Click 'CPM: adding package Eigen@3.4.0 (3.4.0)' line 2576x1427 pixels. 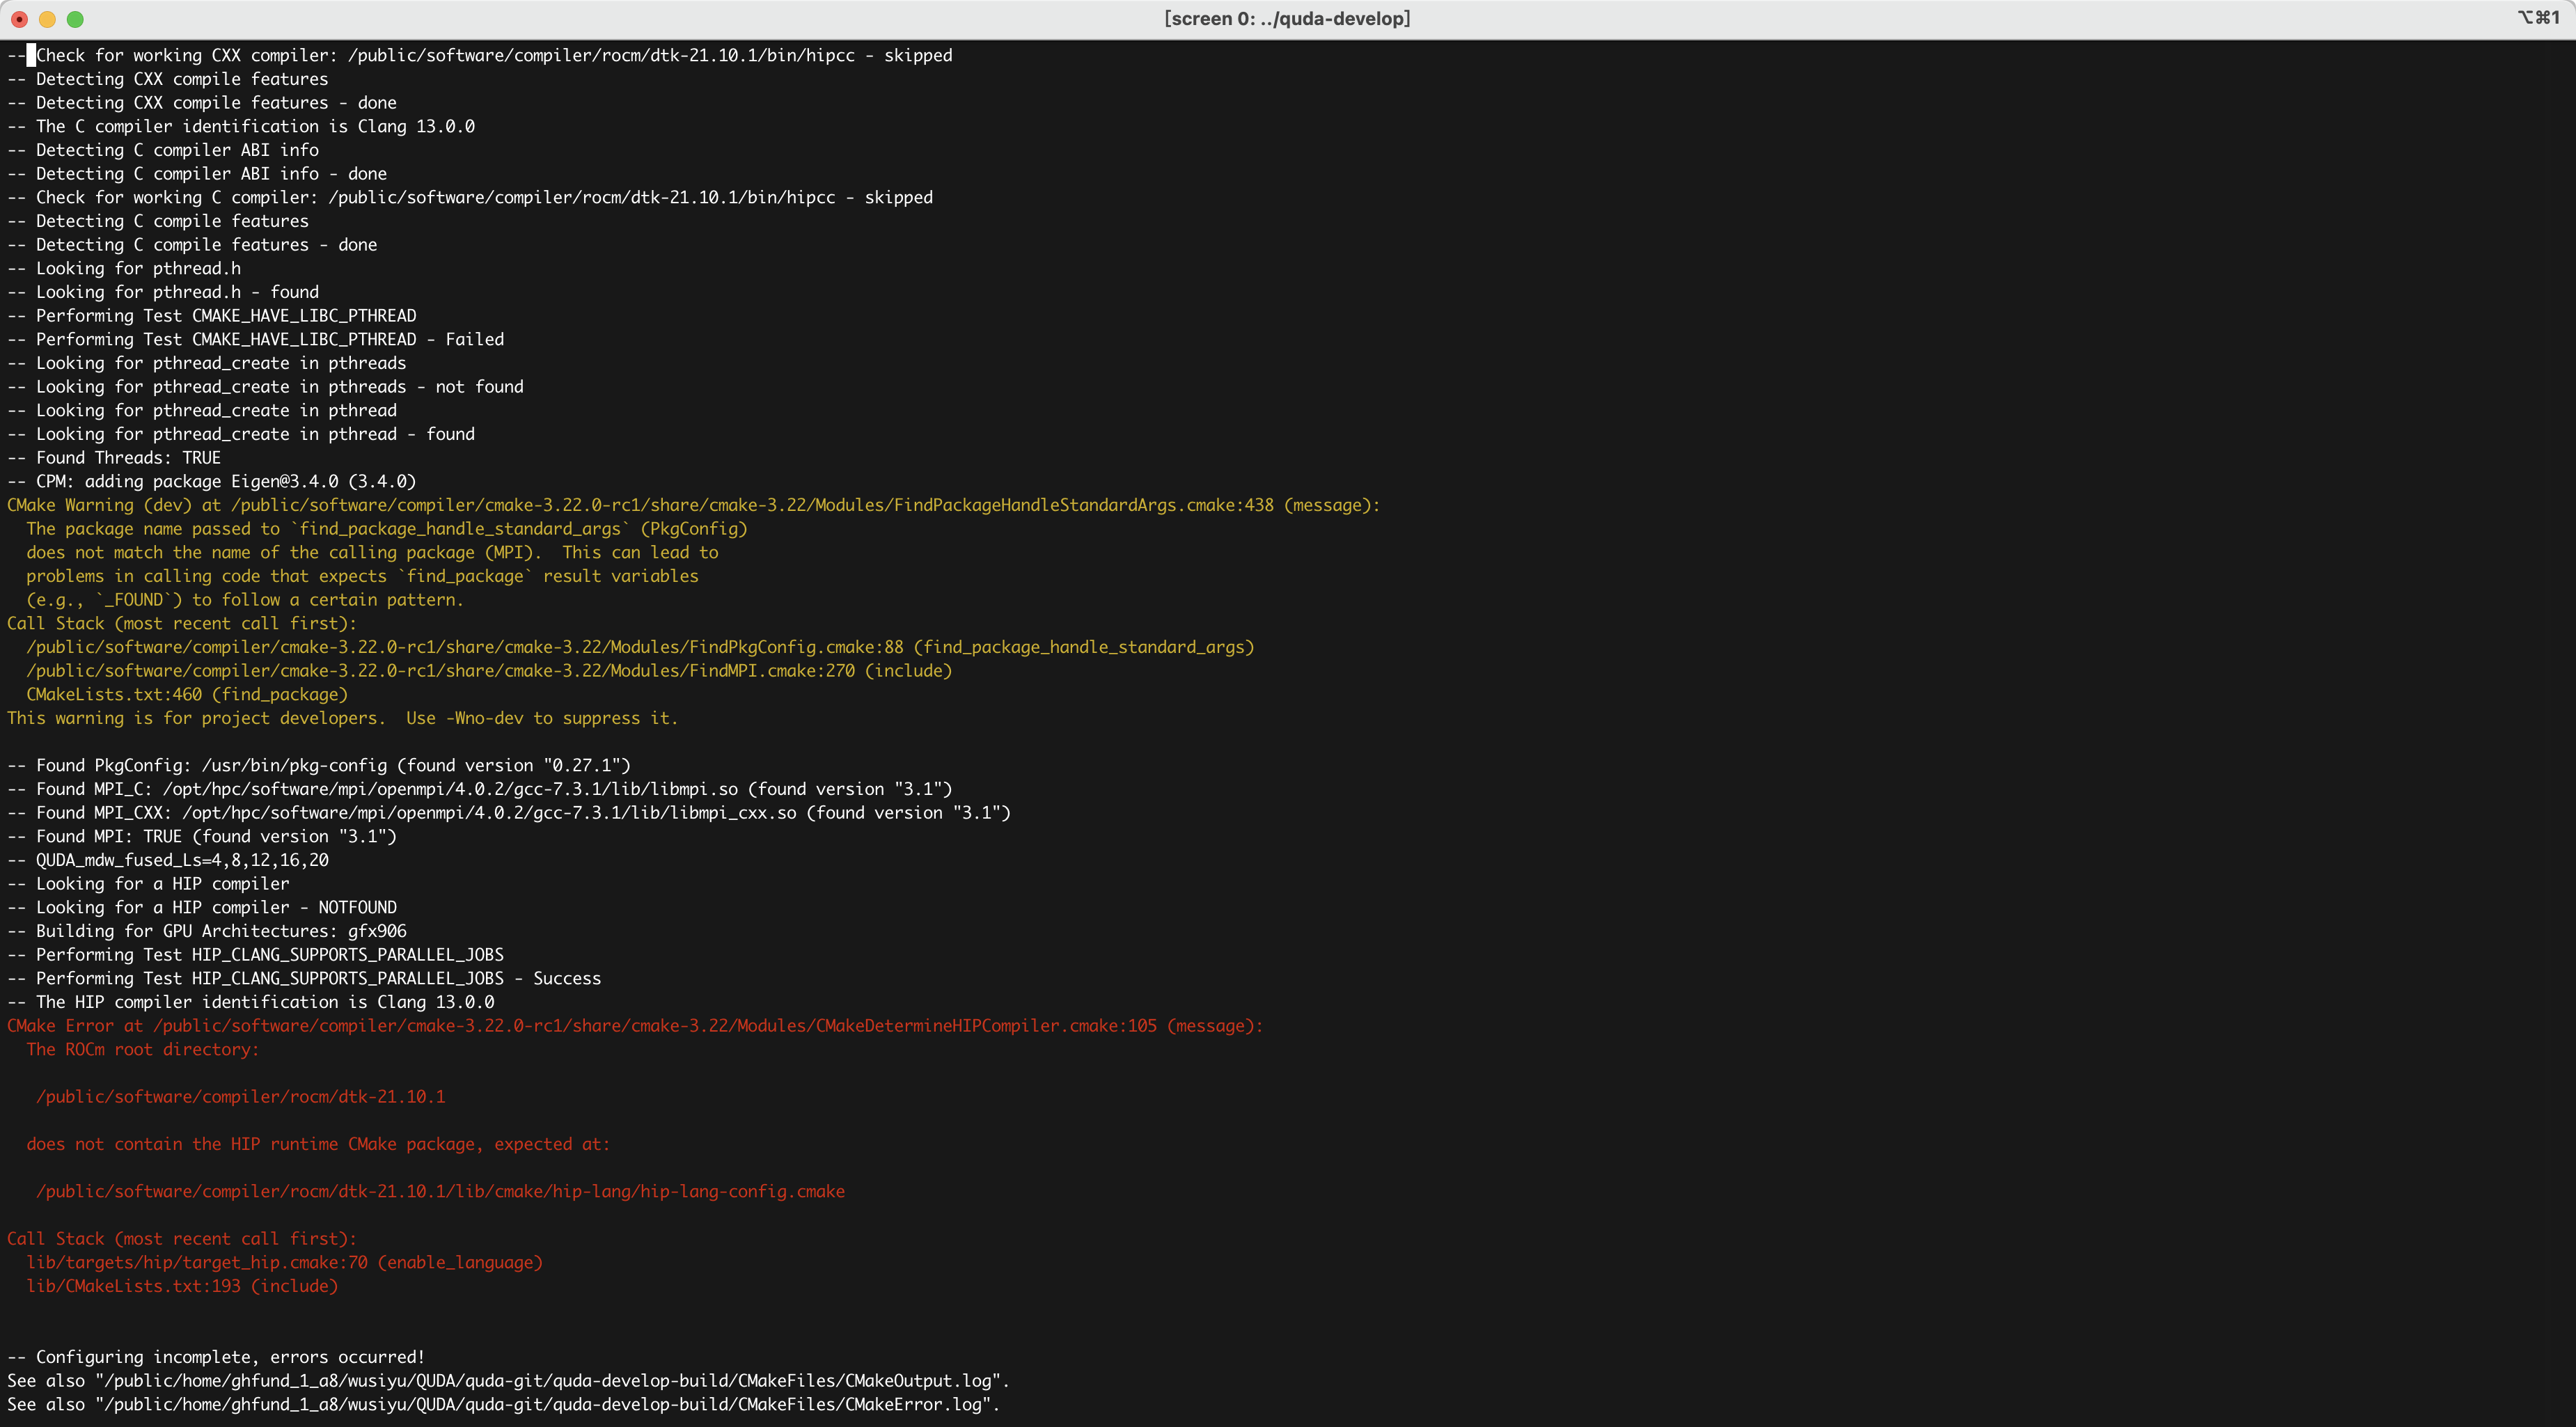coord(212,481)
